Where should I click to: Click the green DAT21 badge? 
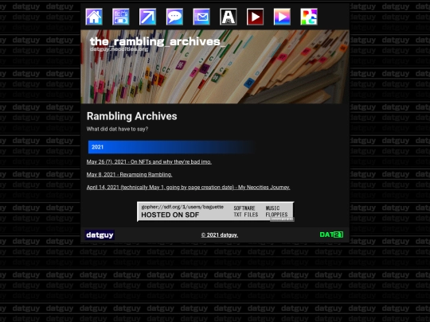click(331, 235)
